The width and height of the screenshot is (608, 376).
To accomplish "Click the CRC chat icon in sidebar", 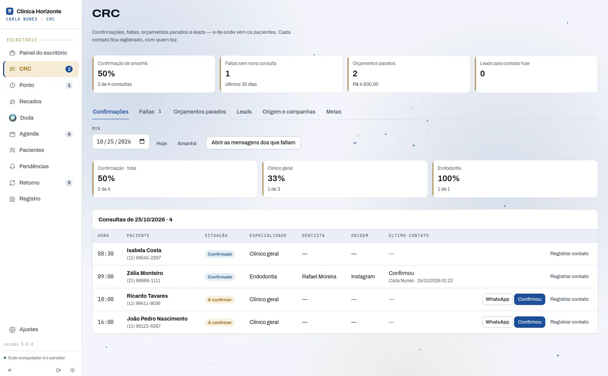I will tap(12, 69).
